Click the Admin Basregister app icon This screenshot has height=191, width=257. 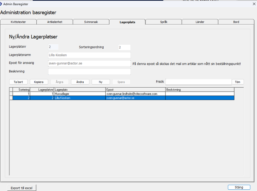[x=1, y=4]
